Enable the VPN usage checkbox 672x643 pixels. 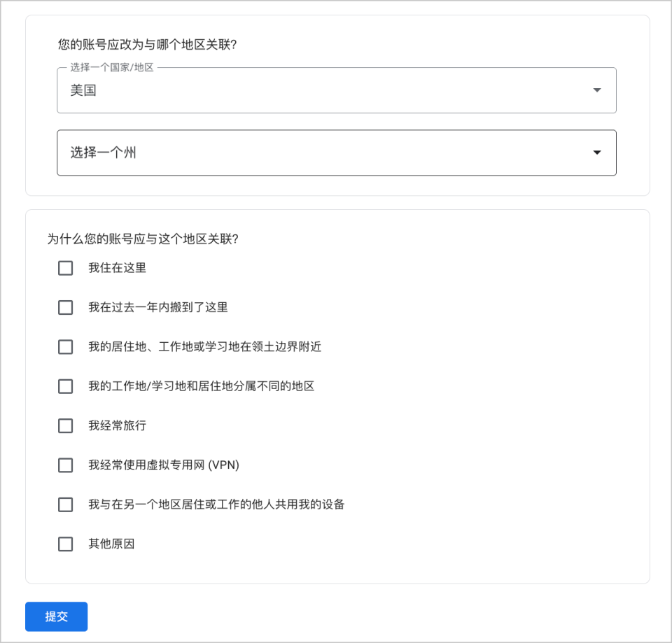pyautogui.click(x=65, y=465)
